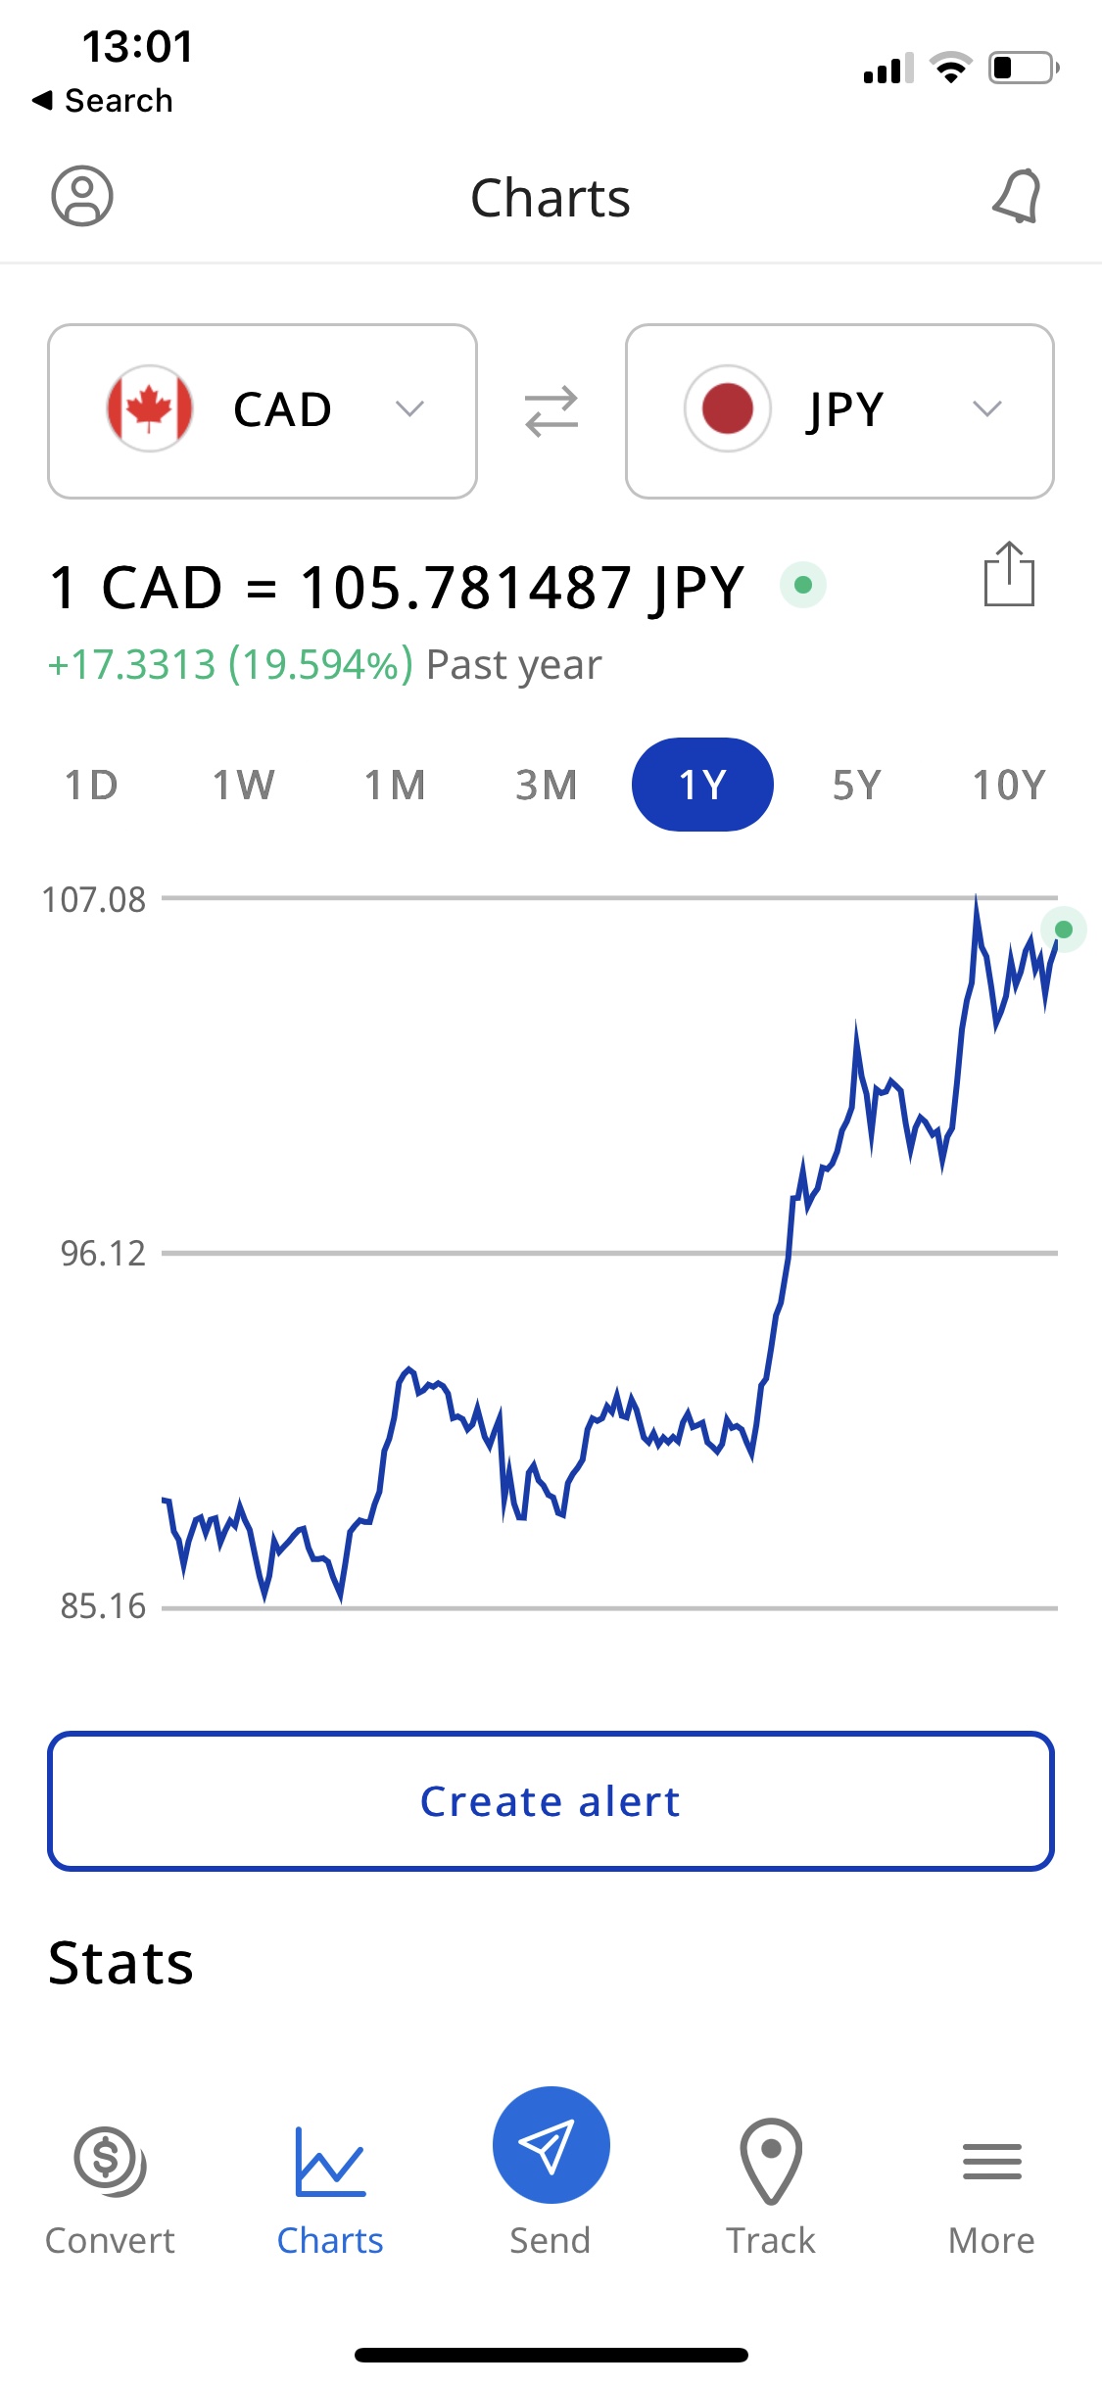The image size is (1102, 2386).
Task: Open the Convert tab icon
Action: 110,2162
